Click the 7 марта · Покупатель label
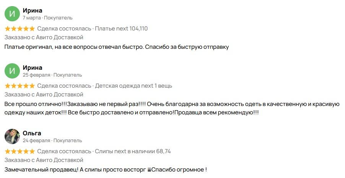Screen dimensions: 345x178 (47, 18)
